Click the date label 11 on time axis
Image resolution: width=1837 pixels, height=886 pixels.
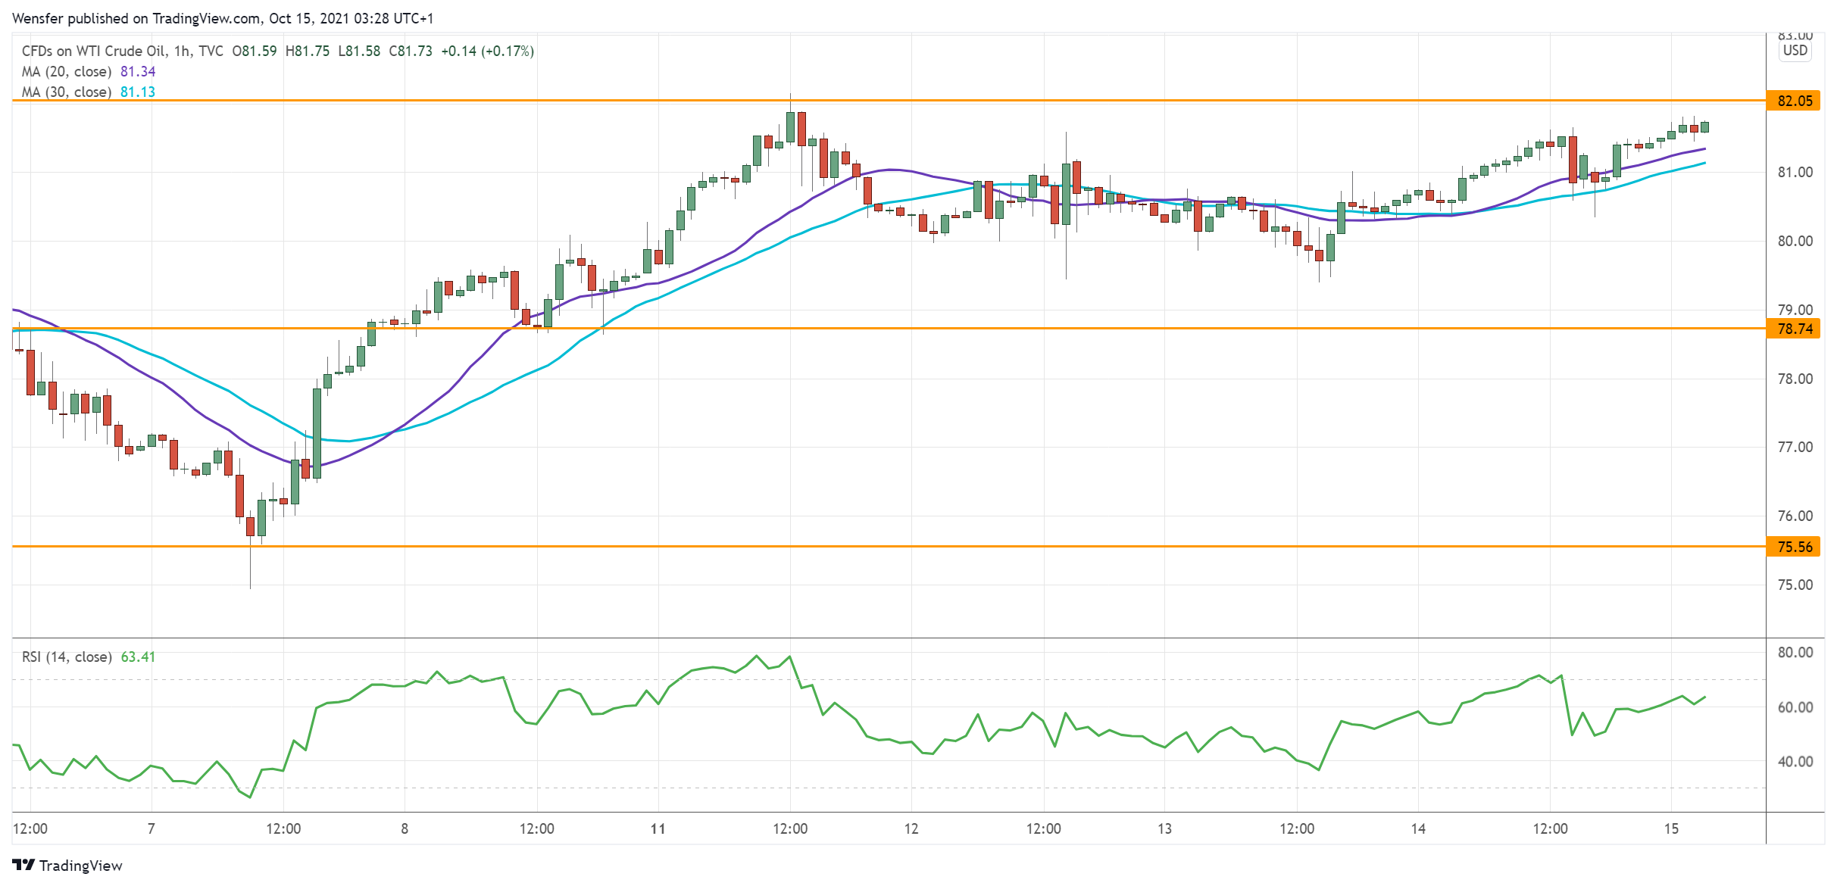(x=658, y=828)
